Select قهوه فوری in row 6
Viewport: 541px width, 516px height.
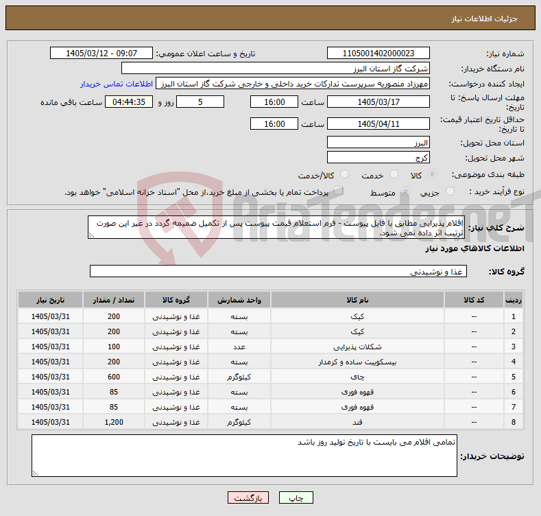[x=357, y=392]
